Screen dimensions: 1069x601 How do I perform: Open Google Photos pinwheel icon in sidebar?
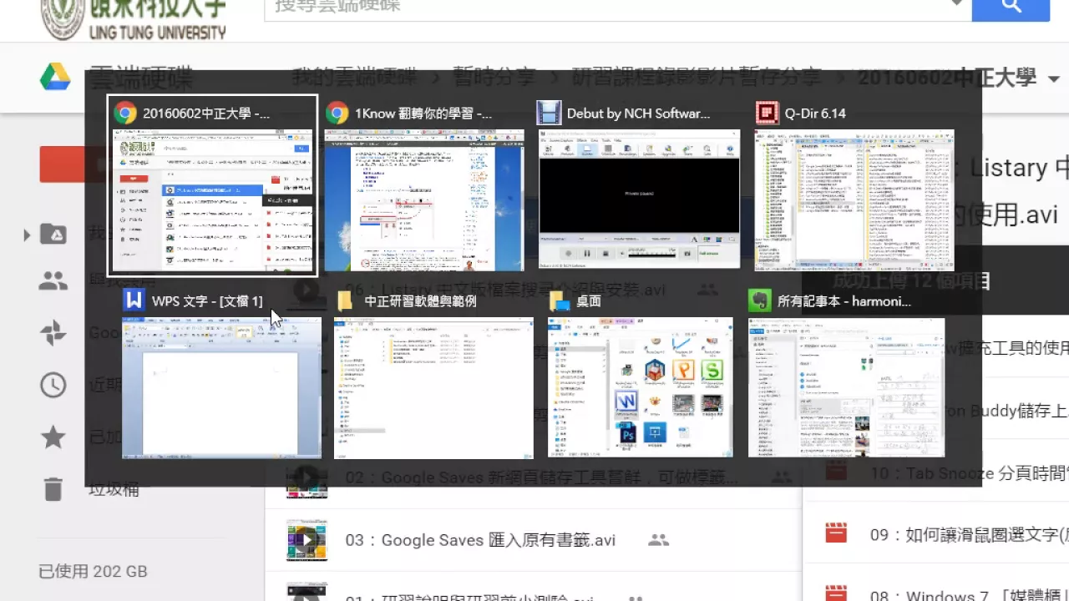[x=53, y=332]
